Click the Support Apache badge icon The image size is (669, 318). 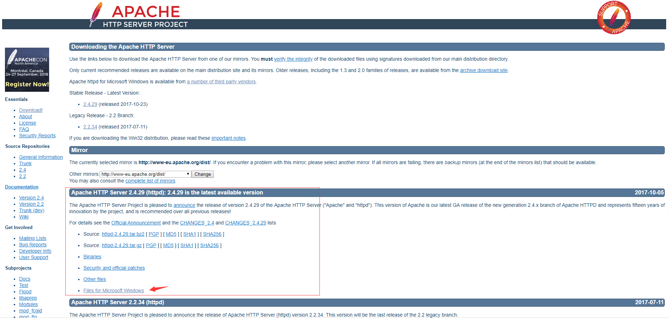(614, 18)
